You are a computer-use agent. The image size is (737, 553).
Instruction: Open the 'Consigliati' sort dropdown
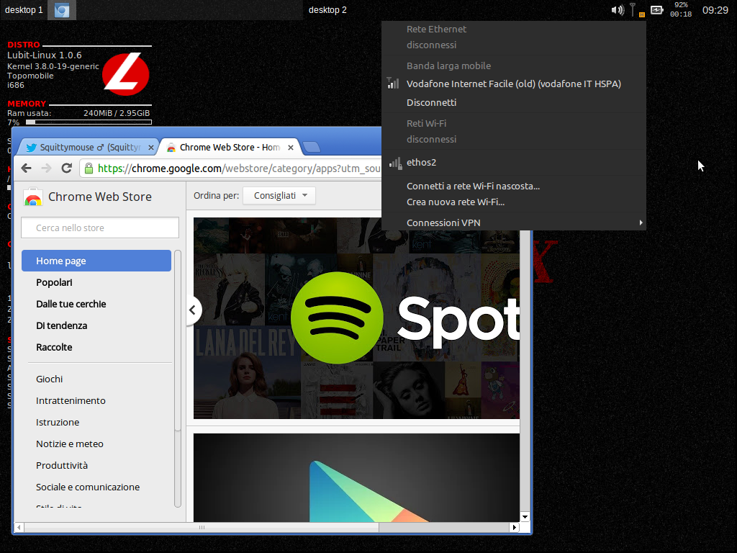point(279,195)
